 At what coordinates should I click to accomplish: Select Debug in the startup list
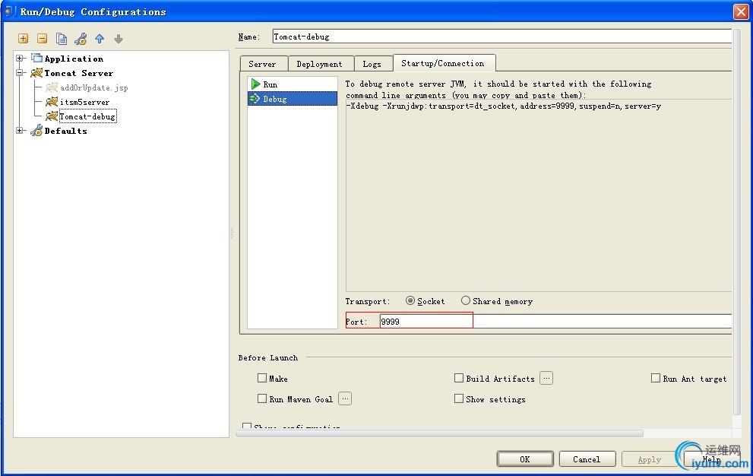tap(292, 99)
